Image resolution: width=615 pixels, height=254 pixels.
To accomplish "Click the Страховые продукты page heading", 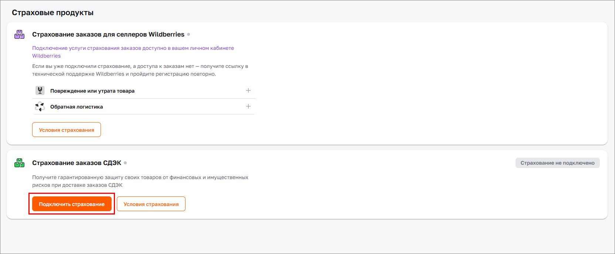I will (x=52, y=13).
